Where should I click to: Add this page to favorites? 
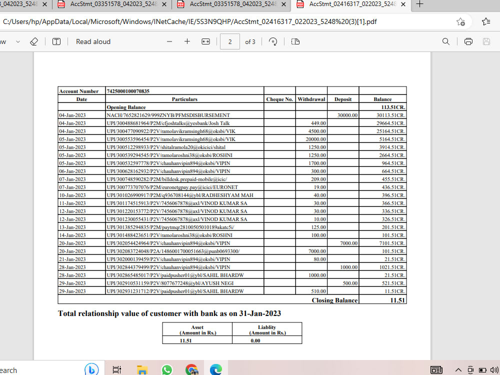[460, 21]
